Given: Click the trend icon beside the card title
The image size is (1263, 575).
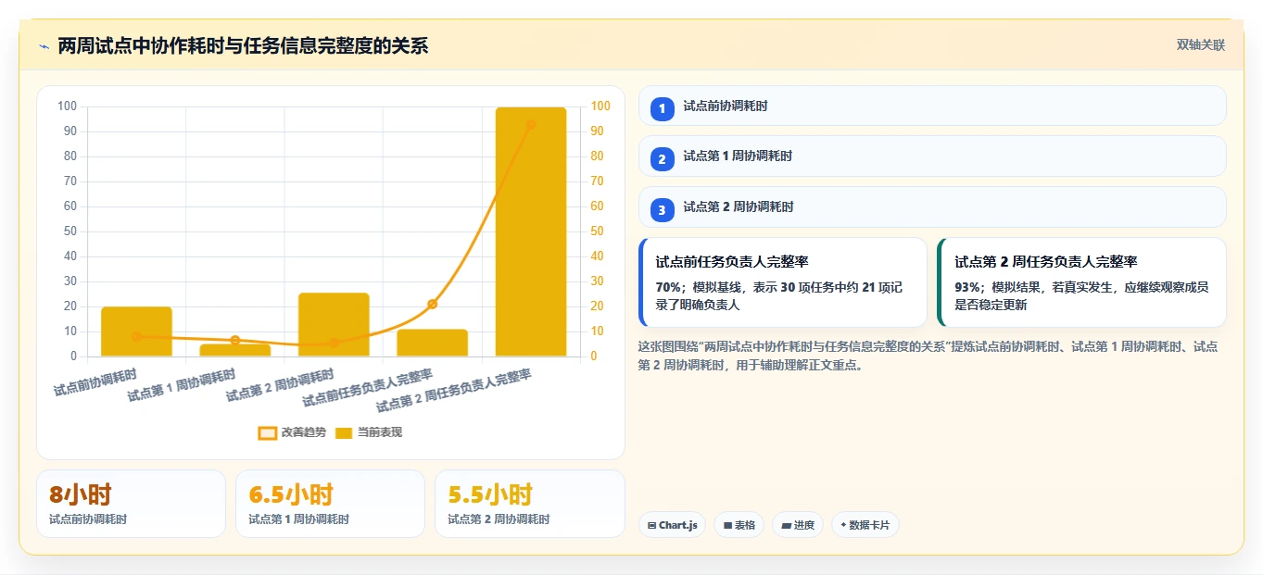Looking at the screenshot, I should tap(44, 46).
